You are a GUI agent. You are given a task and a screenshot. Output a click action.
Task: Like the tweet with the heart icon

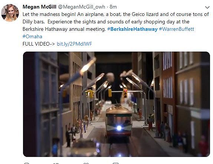[86, 163]
